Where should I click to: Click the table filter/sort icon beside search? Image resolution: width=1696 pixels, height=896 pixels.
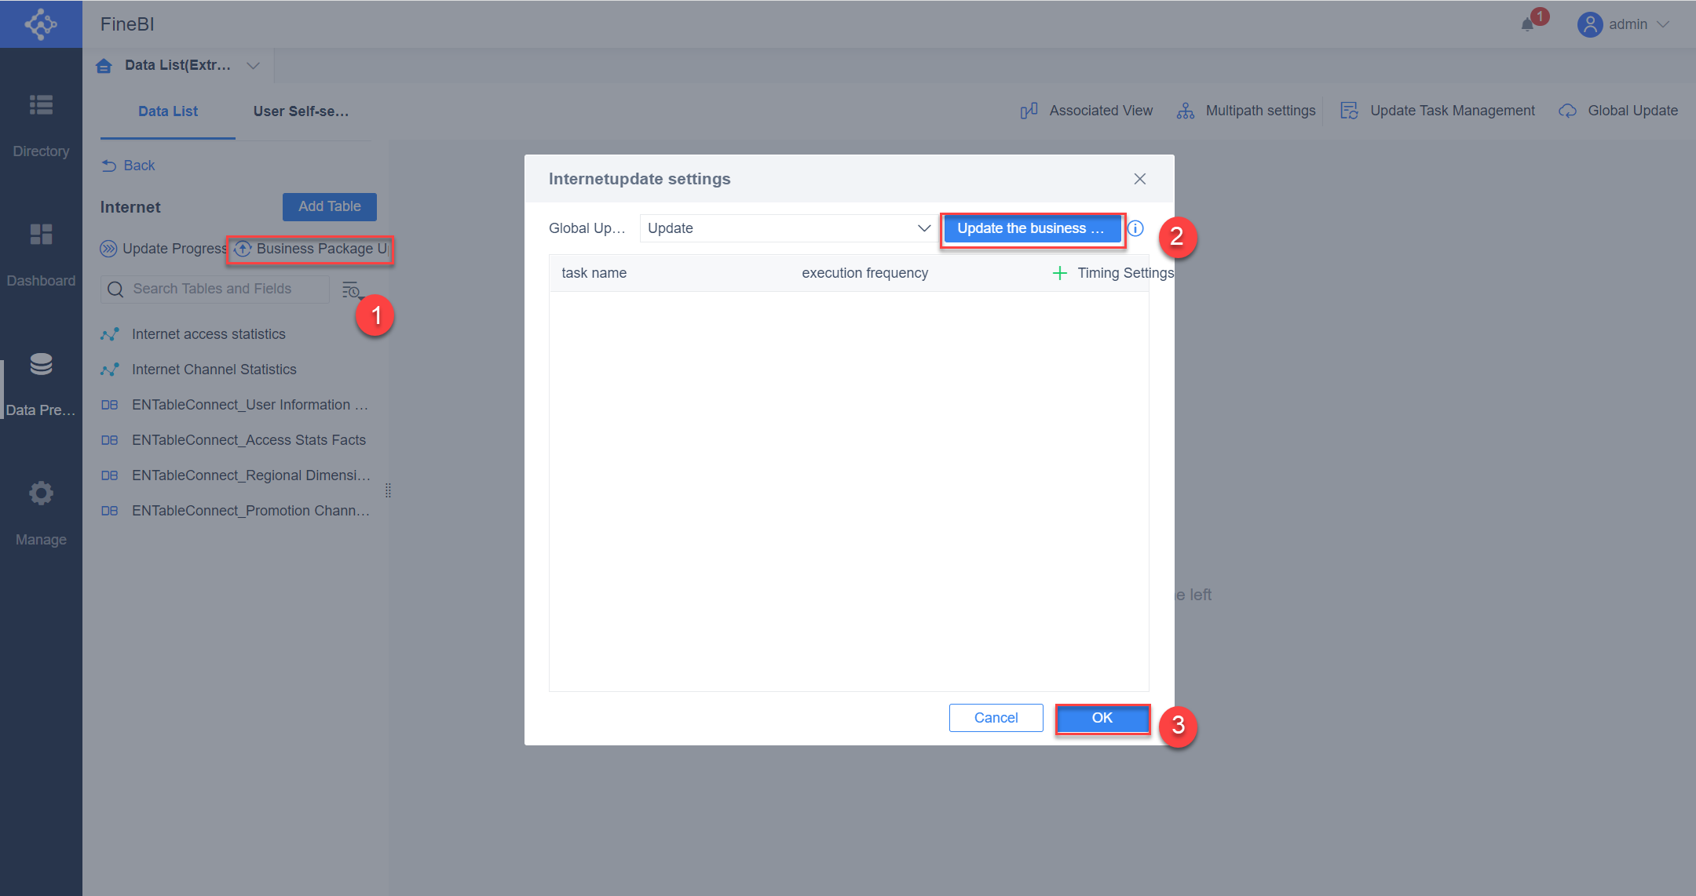[352, 290]
